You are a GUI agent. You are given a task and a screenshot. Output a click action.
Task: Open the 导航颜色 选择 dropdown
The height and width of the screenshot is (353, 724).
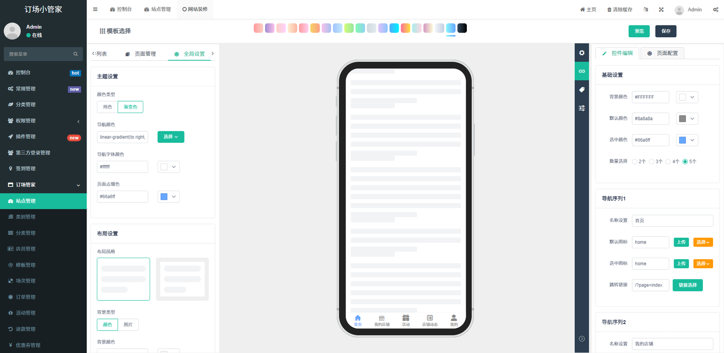171,137
